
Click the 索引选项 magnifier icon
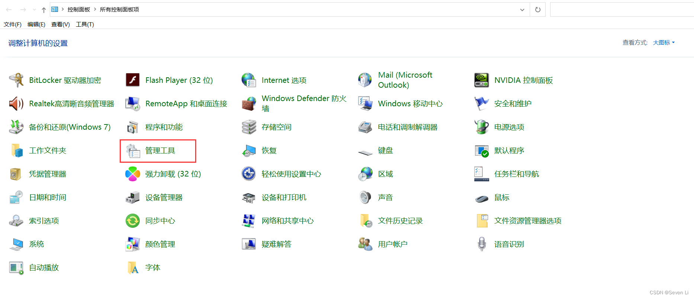tap(16, 220)
